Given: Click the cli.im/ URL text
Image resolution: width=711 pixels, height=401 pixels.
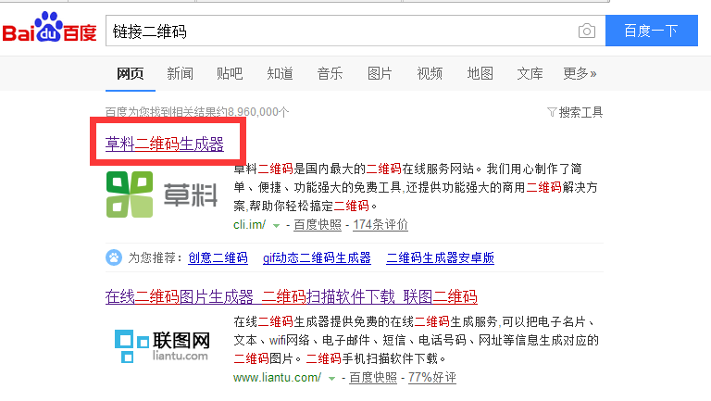Looking at the screenshot, I should (249, 224).
